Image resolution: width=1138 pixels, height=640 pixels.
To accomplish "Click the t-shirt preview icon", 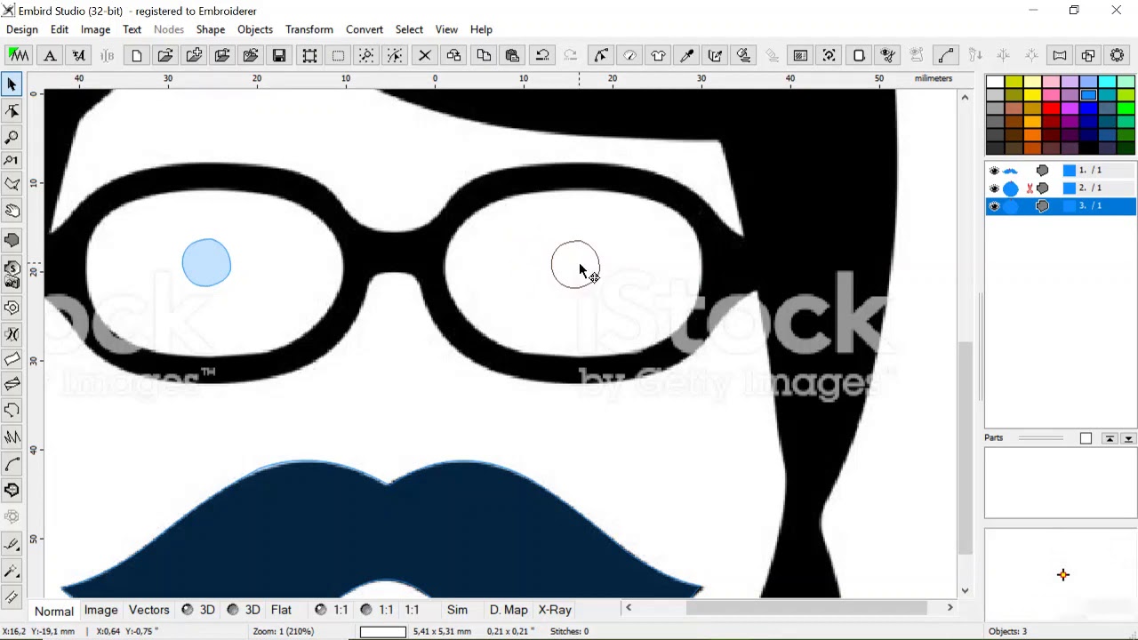I will [658, 55].
